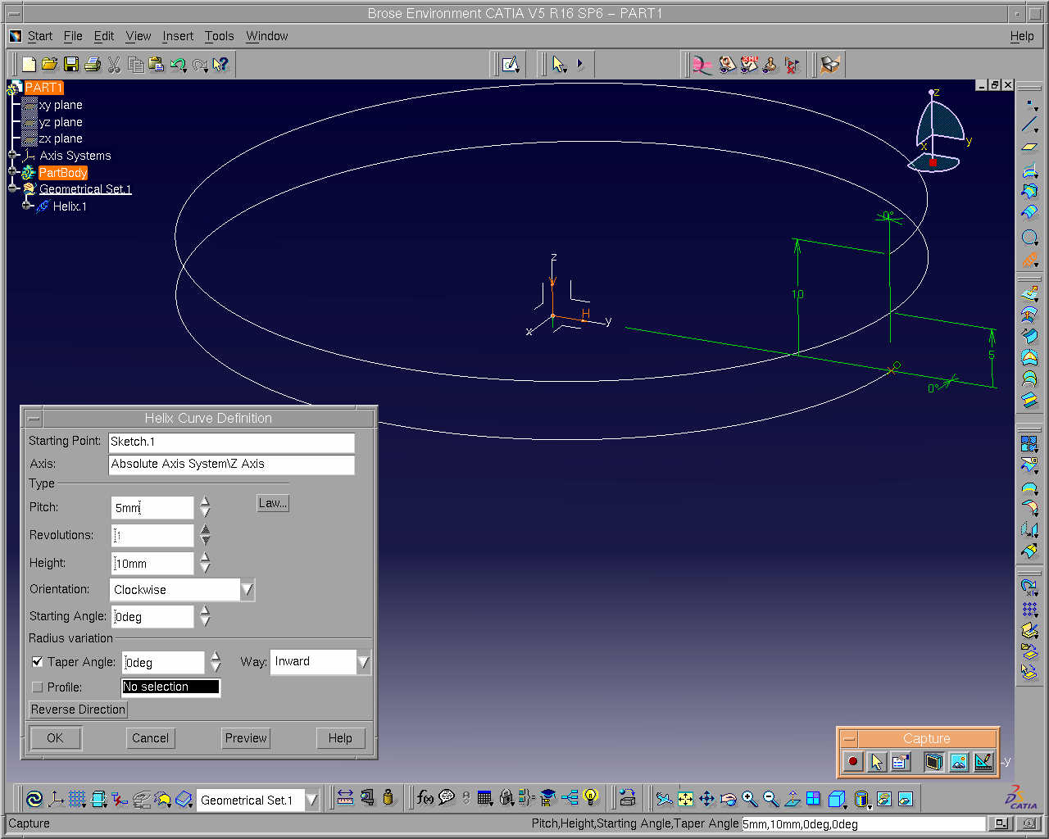This screenshot has width=1049, height=839.
Task: Open the Tools menu
Action: [220, 36]
